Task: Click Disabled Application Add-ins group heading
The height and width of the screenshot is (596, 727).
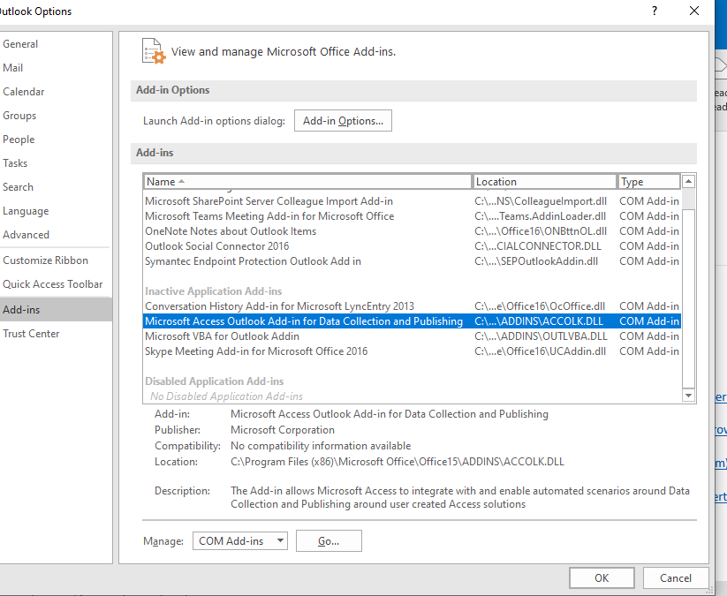Action: (214, 381)
